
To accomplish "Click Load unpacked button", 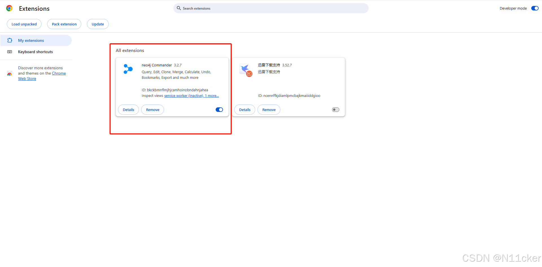I will click(24, 24).
